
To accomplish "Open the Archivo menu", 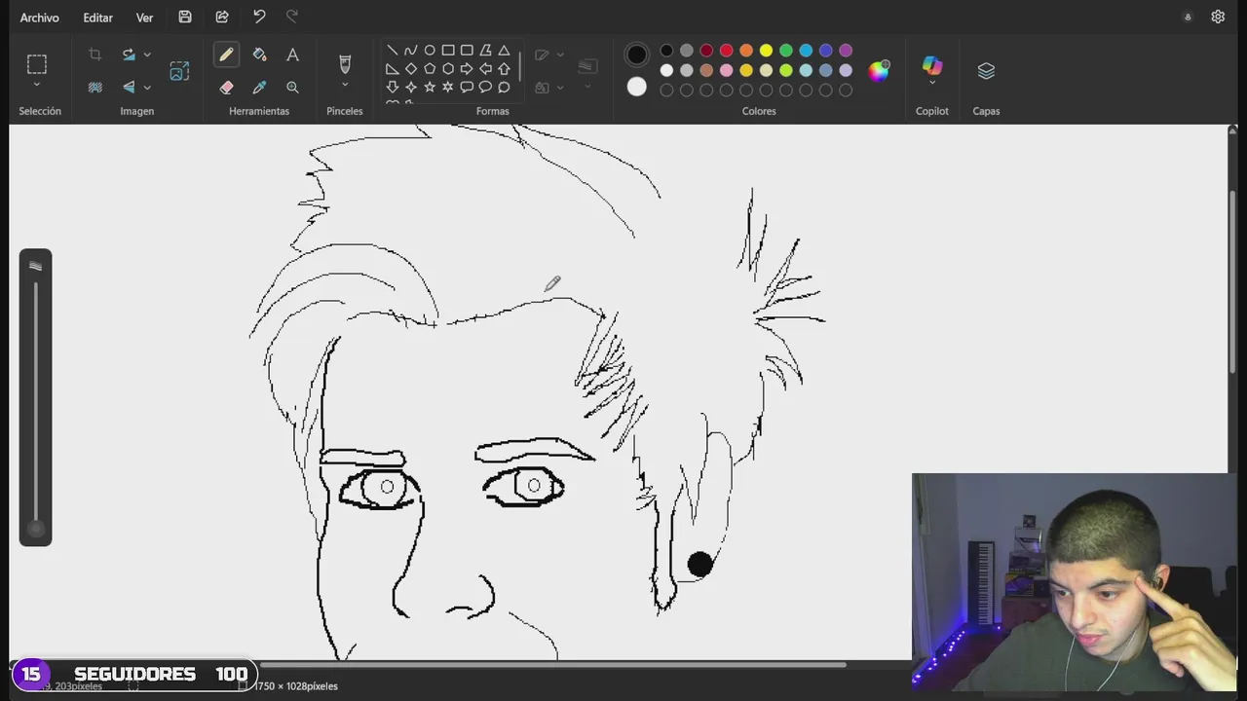I will [39, 18].
